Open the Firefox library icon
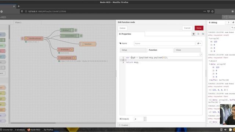 tap(233, 11)
